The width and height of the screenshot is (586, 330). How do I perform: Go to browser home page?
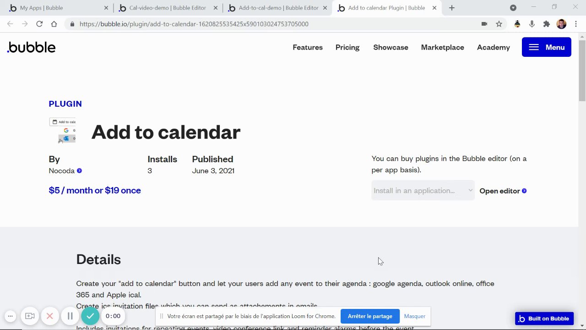[54, 24]
